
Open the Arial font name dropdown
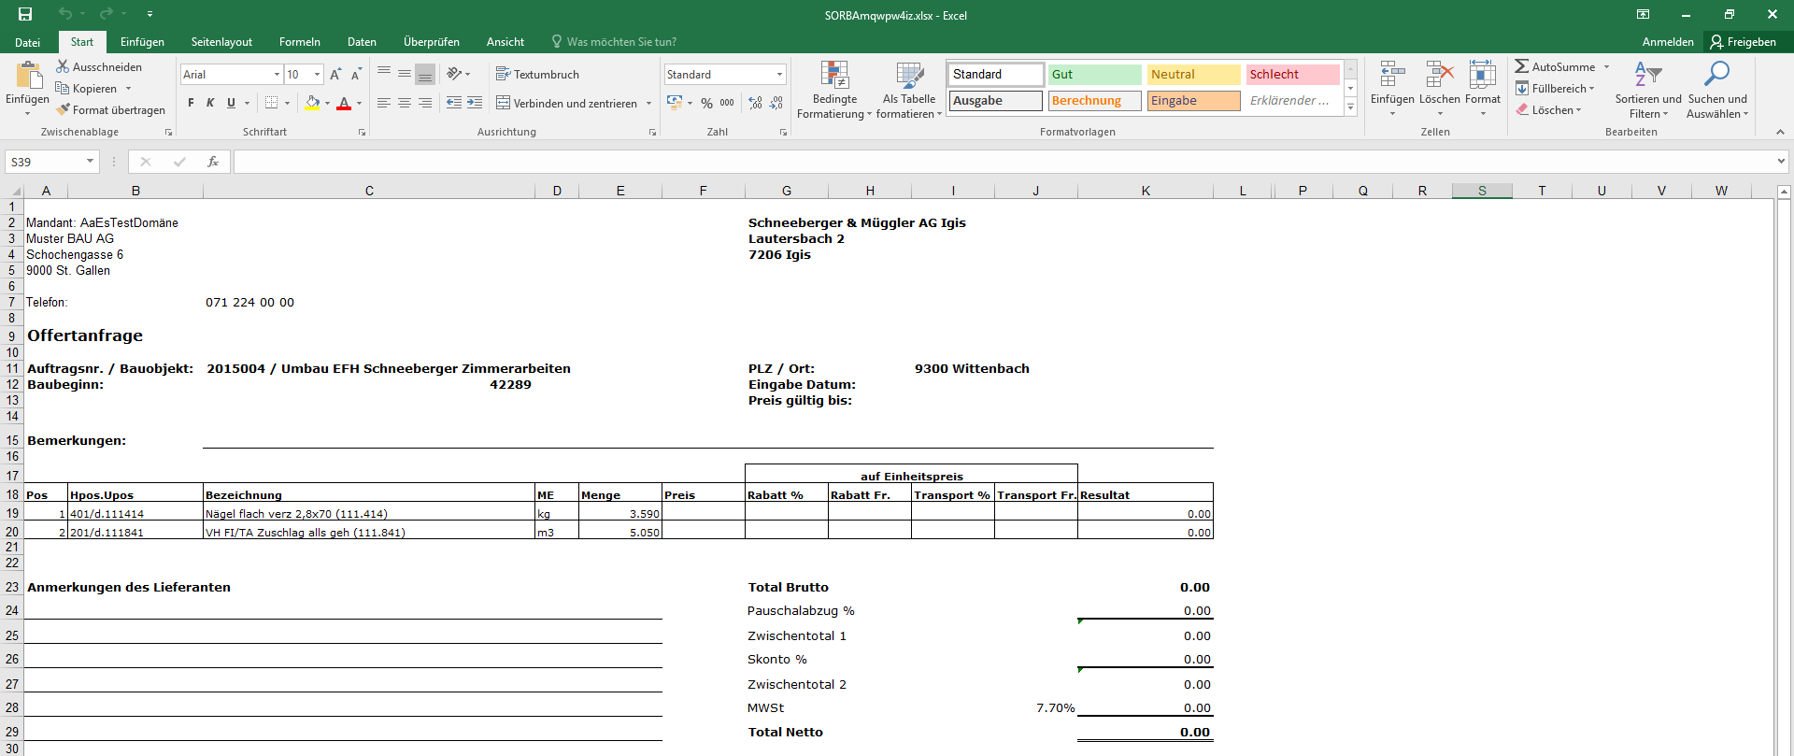point(277,74)
